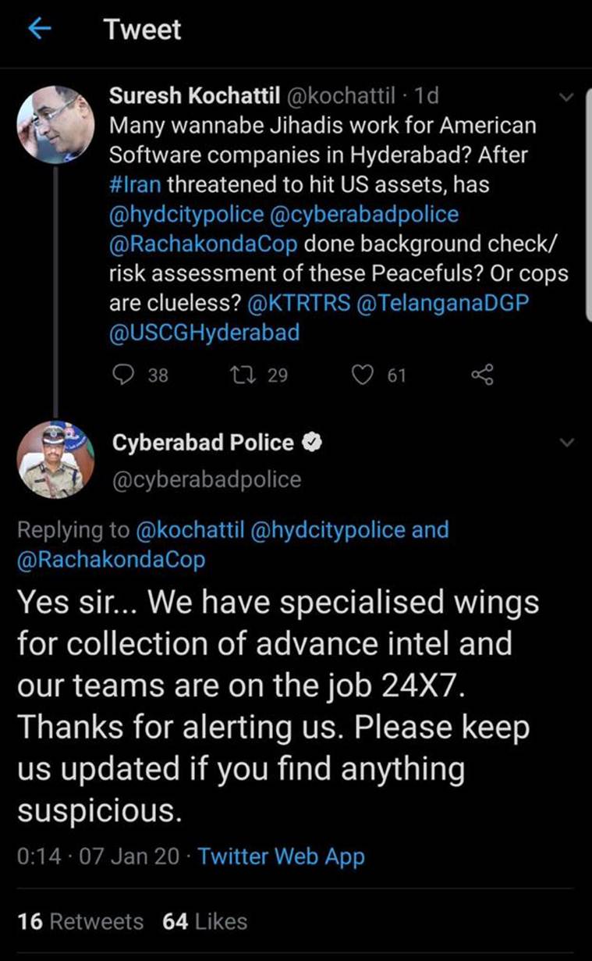592x961 pixels.
Task: Open @kochattil in the replying-to line
Action: [191, 529]
